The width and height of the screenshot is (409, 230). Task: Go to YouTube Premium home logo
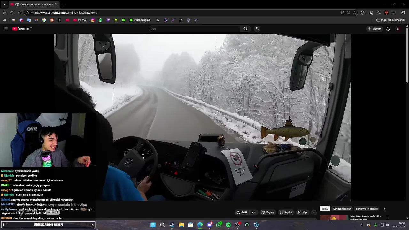(x=22, y=29)
